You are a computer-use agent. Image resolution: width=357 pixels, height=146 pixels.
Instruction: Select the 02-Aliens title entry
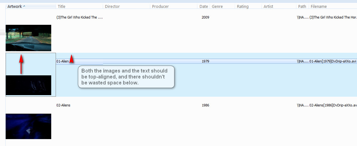(63, 105)
